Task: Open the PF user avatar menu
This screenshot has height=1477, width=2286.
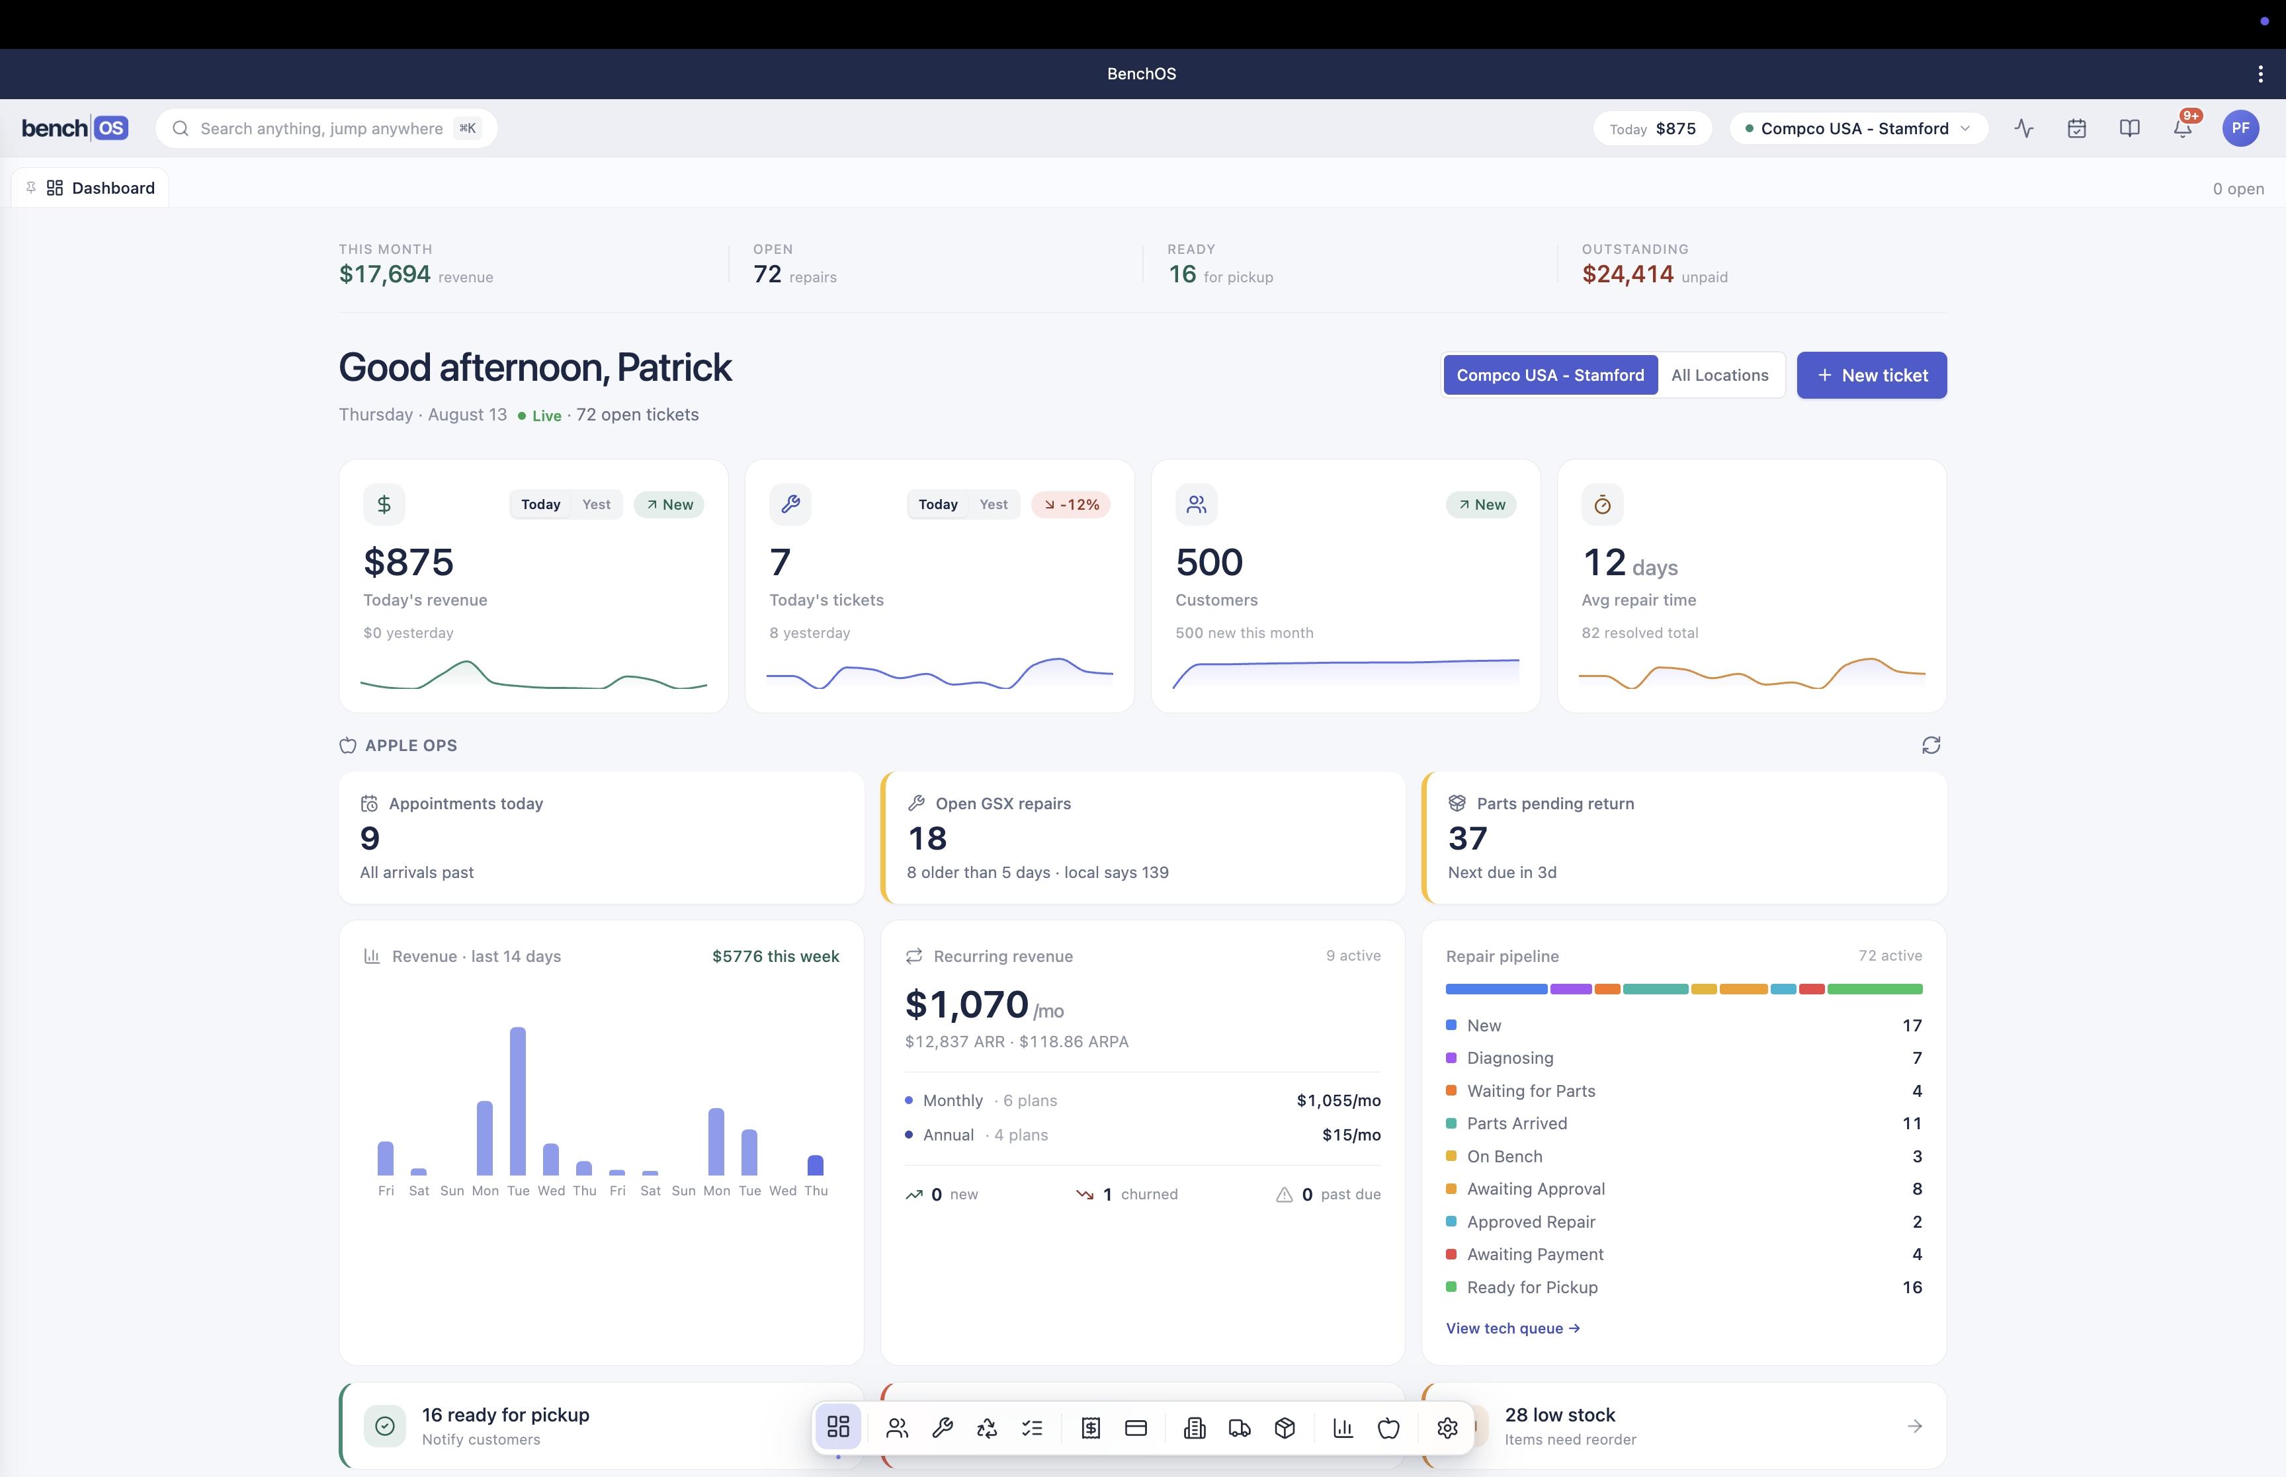Action: 2240,128
